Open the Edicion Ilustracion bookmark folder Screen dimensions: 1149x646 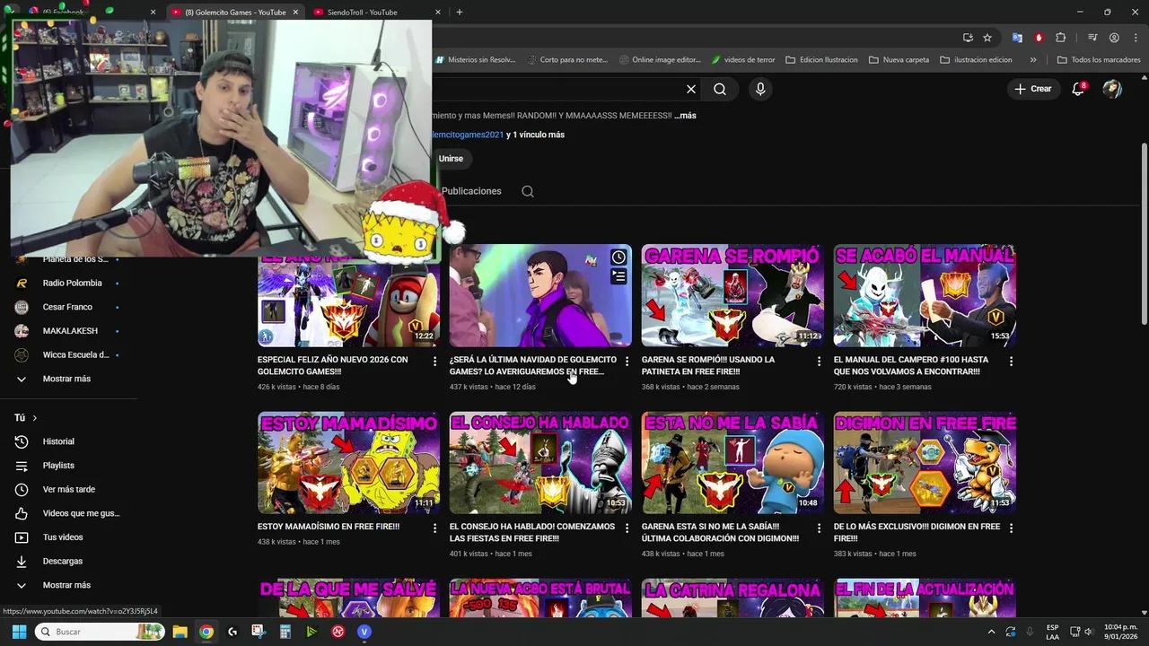pos(821,60)
